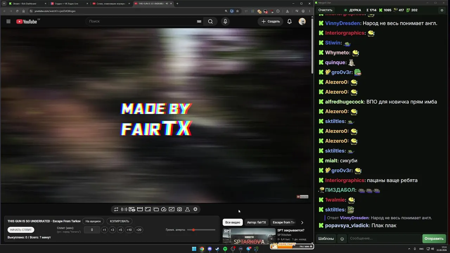Open the browser tab search dropdown
Viewport: 450px width, 253px height.
click(4, 4)
